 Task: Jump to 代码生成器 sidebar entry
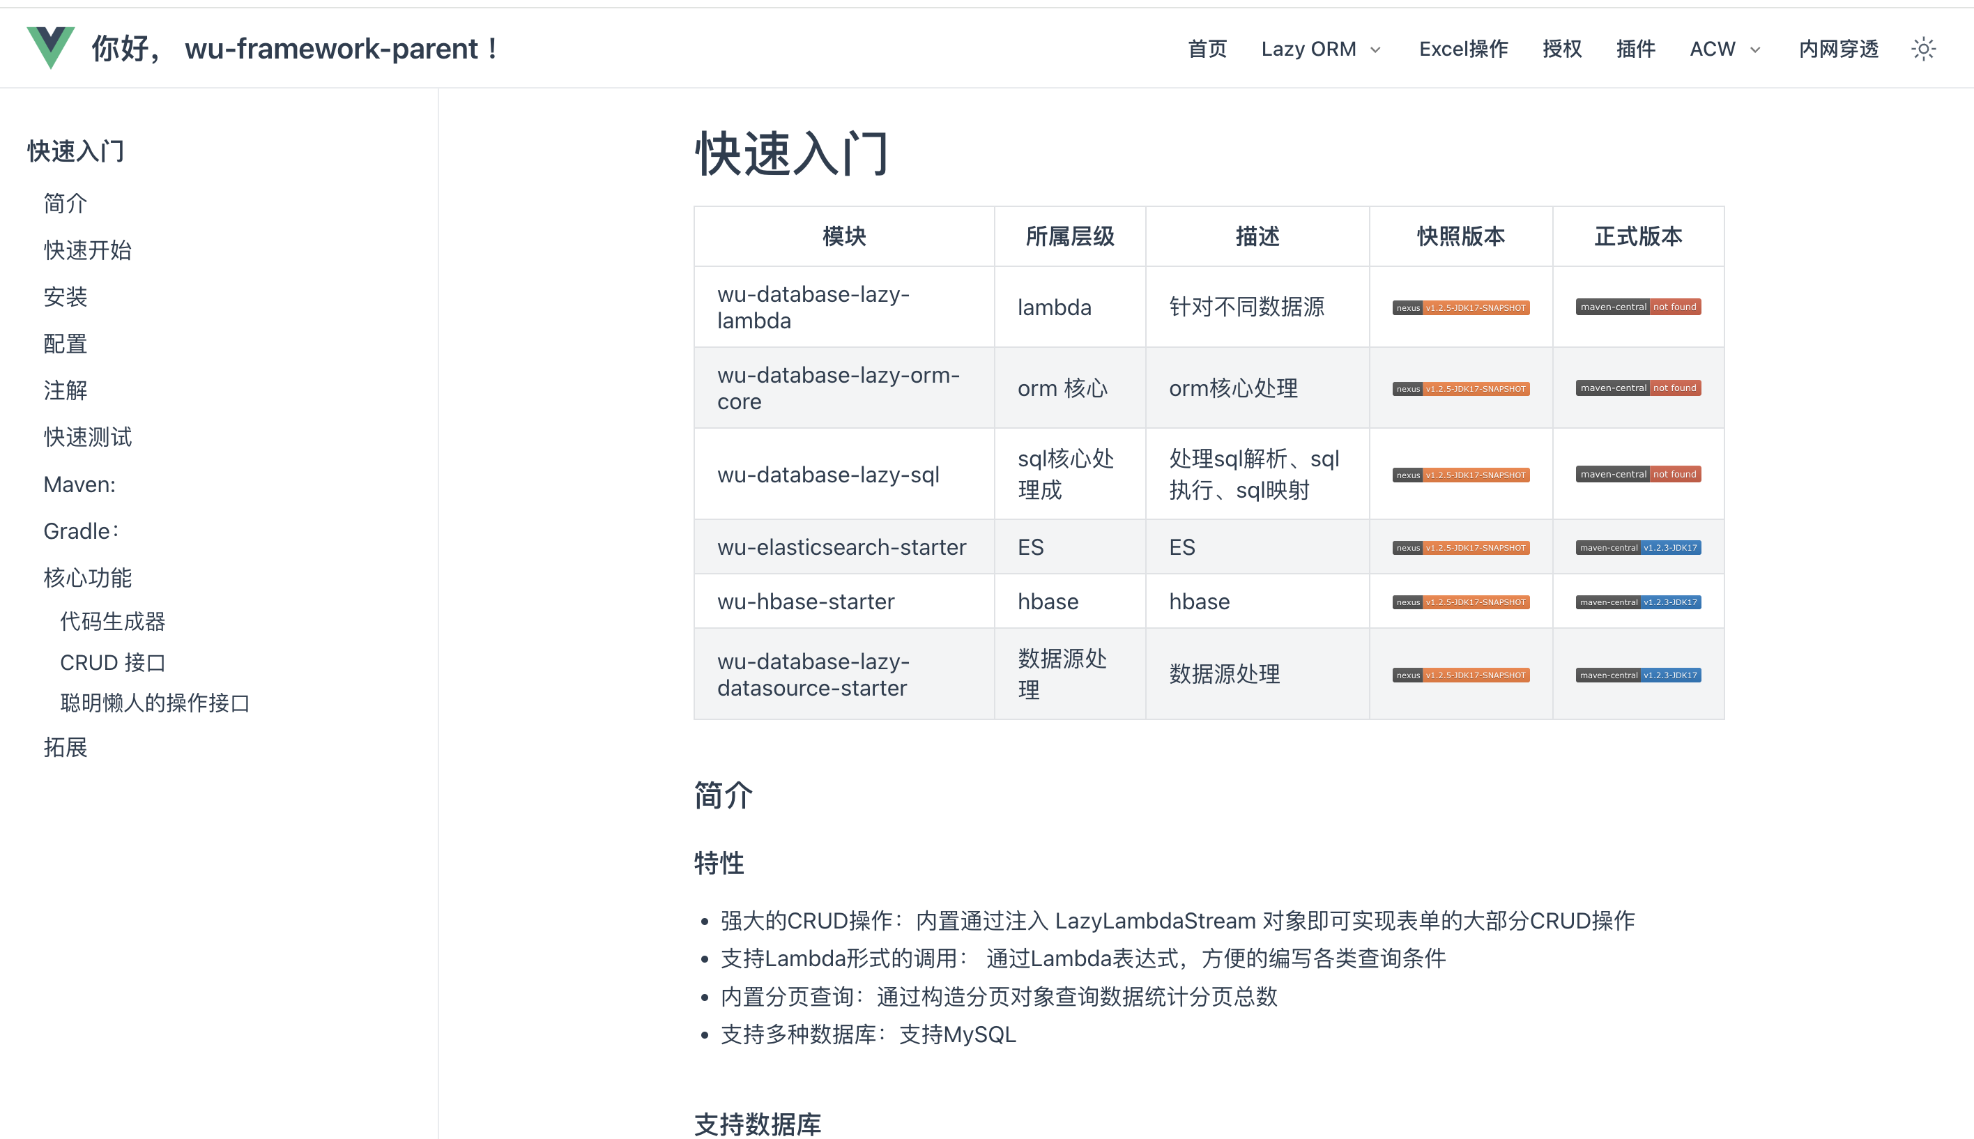click(113, 621)
